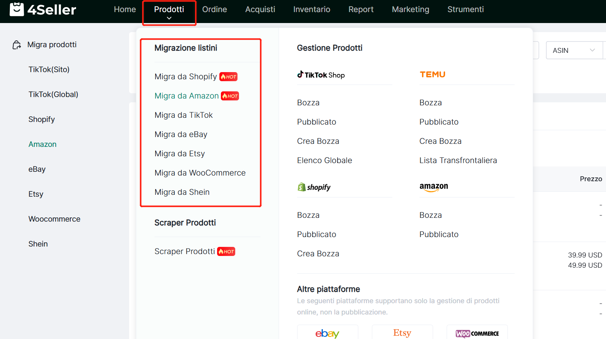Open Pubblicato under Shopify
This screenshot has width=606, height=339.
[316, 234]
